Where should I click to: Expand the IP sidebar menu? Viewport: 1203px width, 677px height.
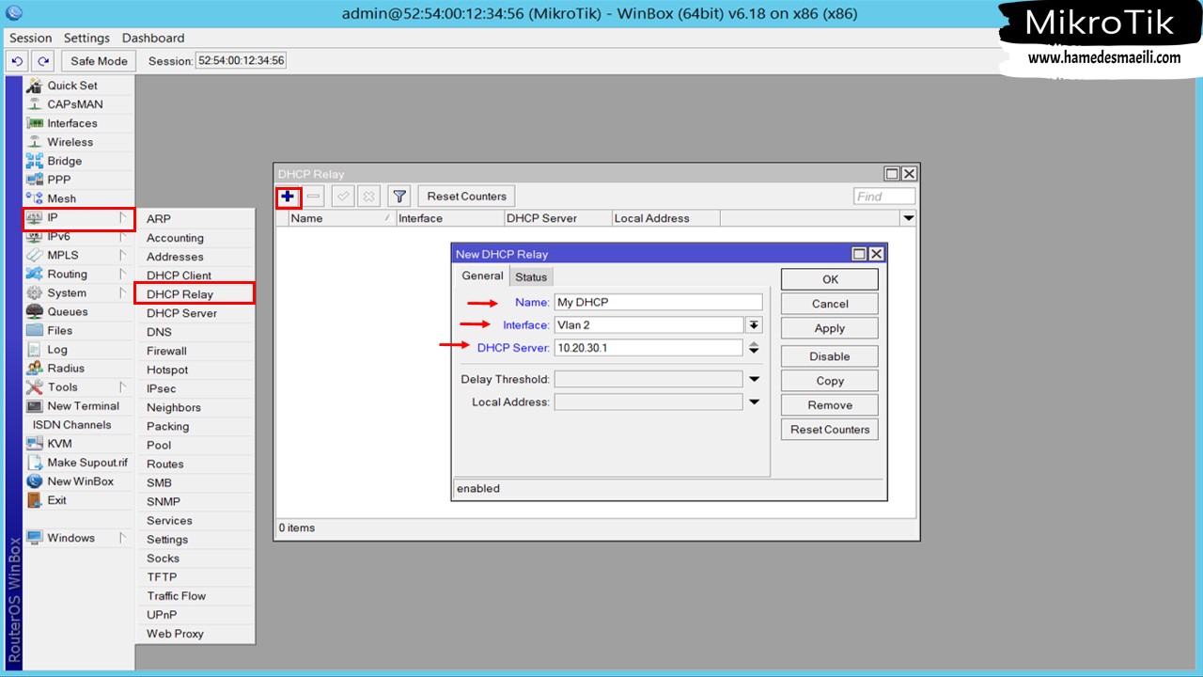point(79,218)
